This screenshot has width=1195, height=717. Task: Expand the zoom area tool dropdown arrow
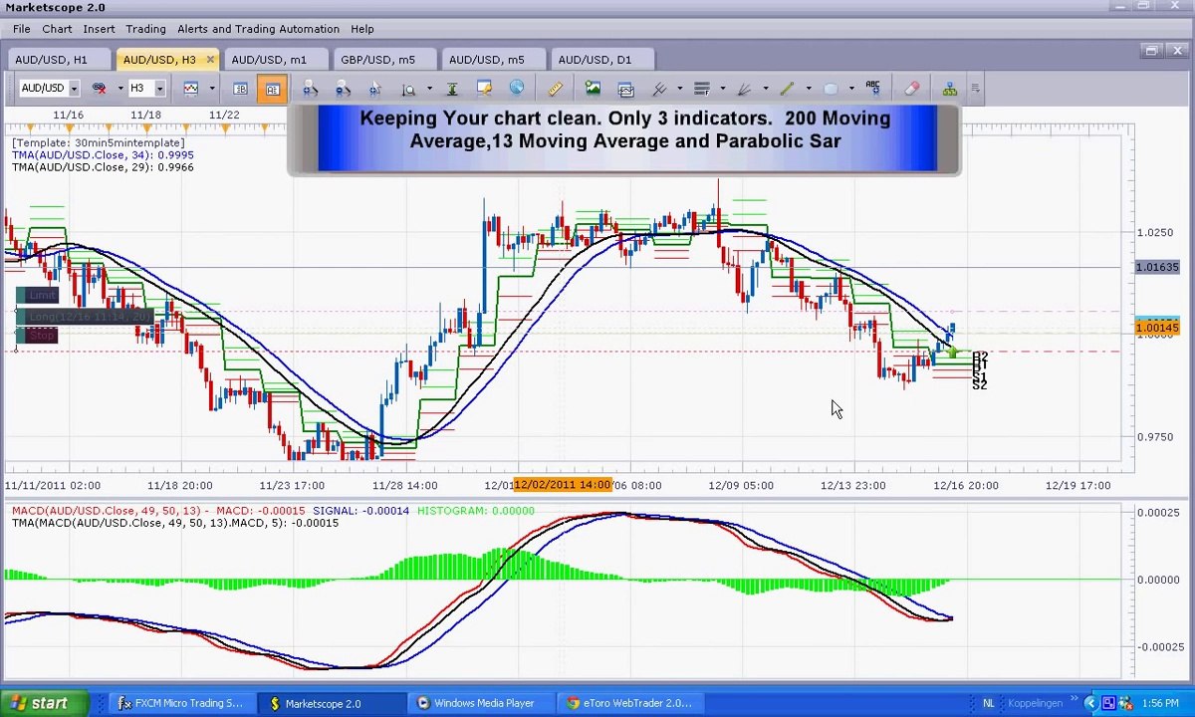coord(428,89)
